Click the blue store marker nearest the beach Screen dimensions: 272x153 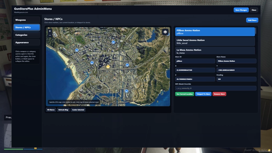[77, 50]
